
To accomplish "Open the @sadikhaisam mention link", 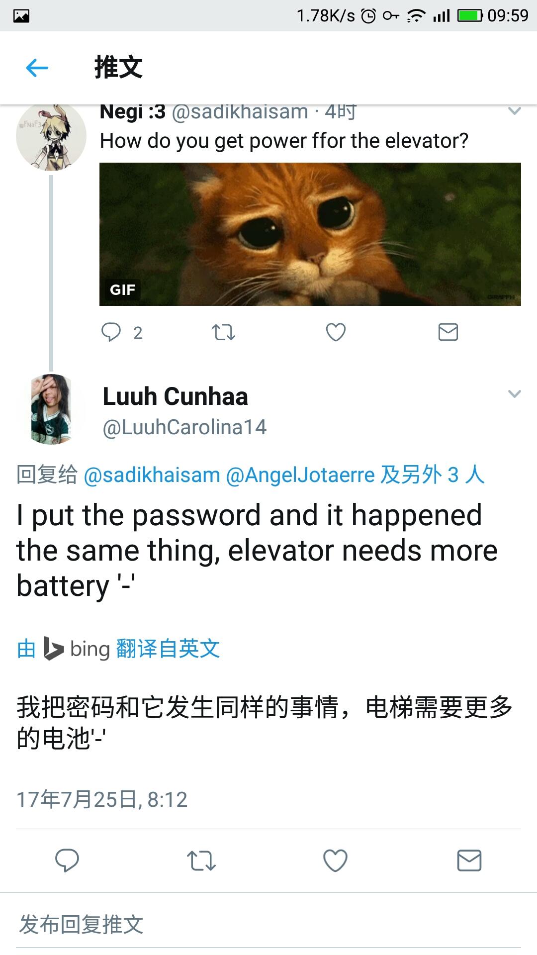I will click(x=152, y=475).
